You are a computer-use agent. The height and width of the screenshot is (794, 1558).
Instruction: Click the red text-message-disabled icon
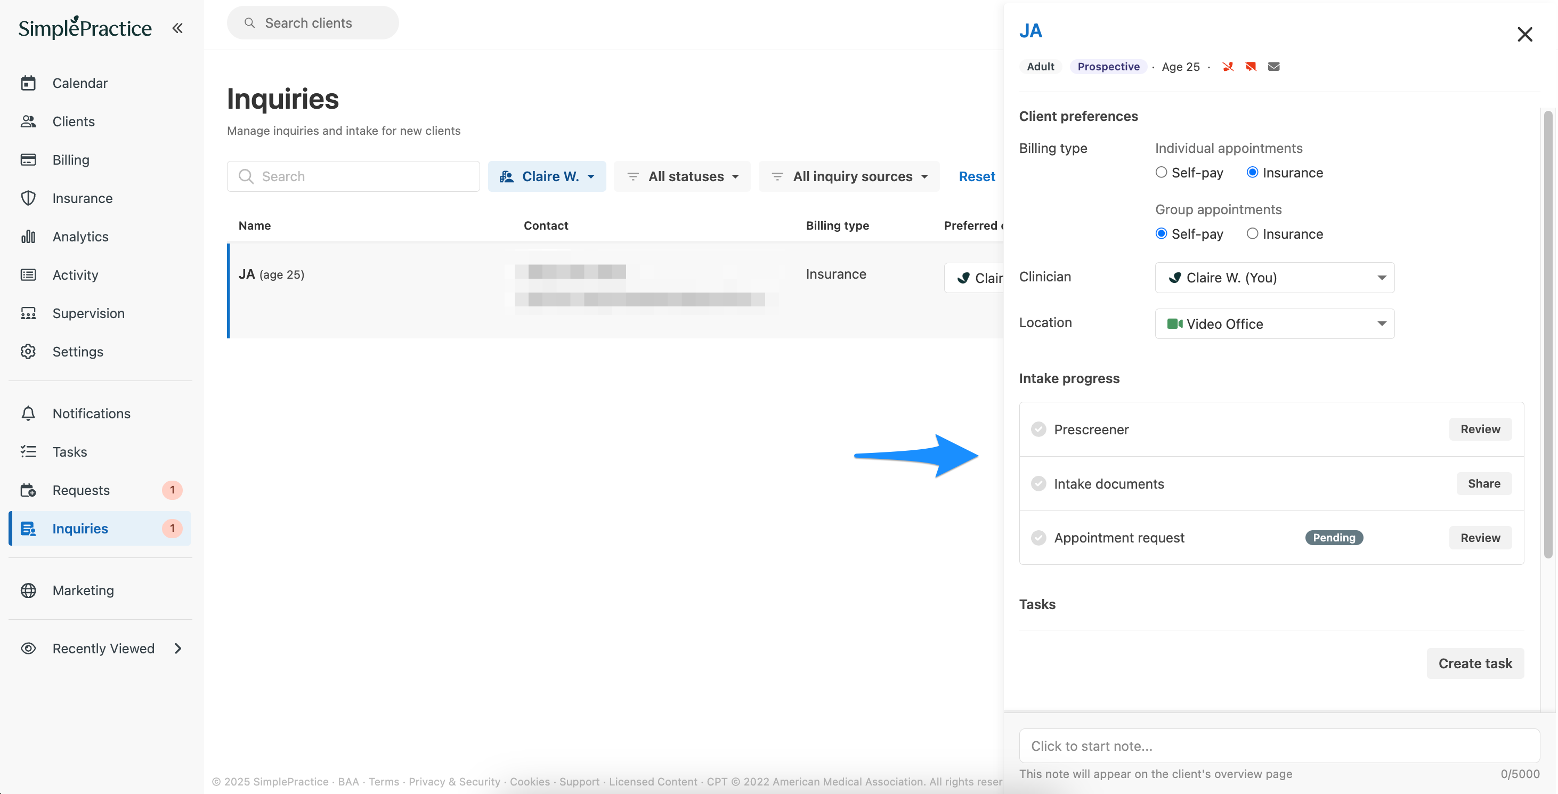1251,67
